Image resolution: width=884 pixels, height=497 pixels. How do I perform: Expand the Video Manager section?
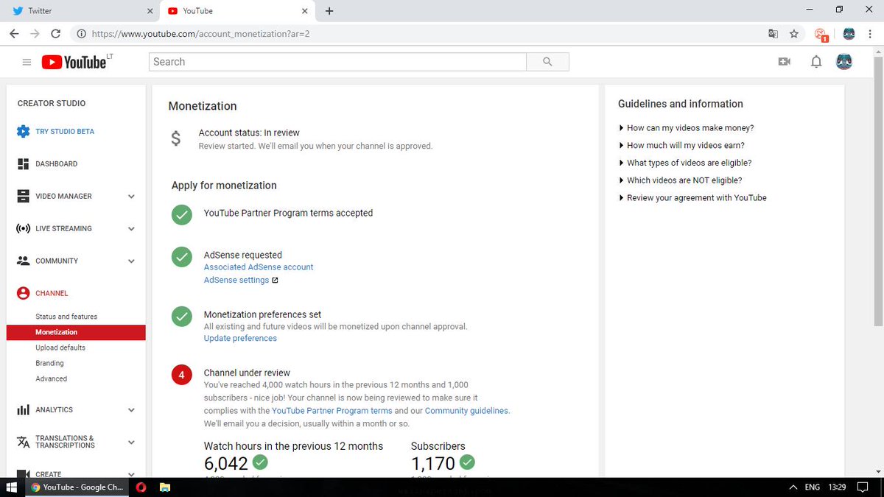[131, 197]
